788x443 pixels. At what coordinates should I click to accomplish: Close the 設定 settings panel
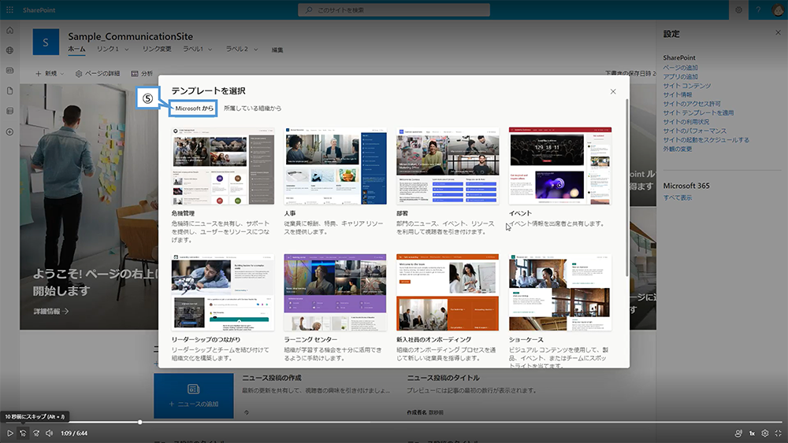pyautogui.click(x=778, y=32)
